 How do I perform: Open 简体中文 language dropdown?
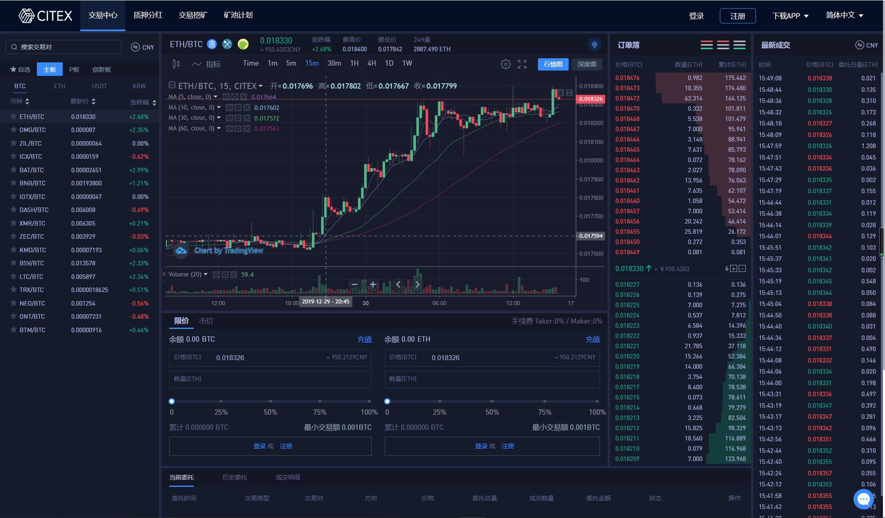click(845, 16)
